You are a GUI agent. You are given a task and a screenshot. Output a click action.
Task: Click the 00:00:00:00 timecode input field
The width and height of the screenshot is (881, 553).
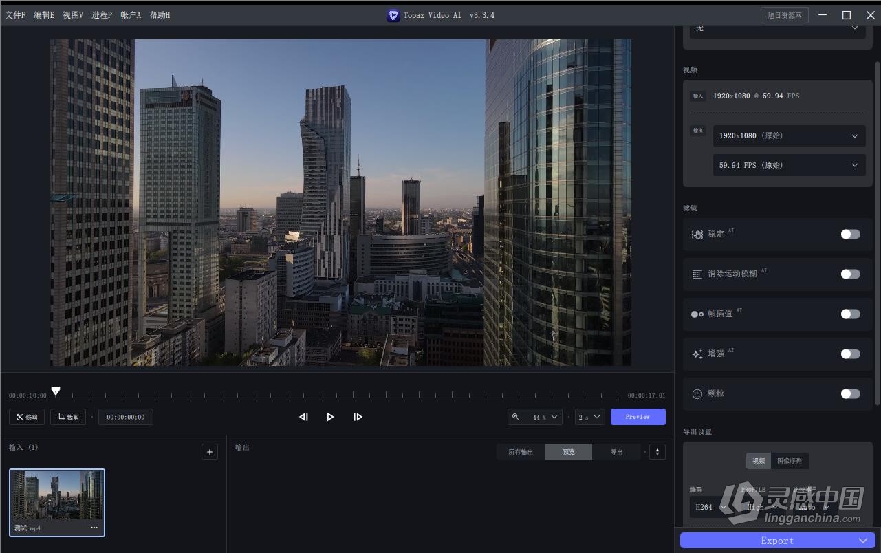tap(126, 417)
